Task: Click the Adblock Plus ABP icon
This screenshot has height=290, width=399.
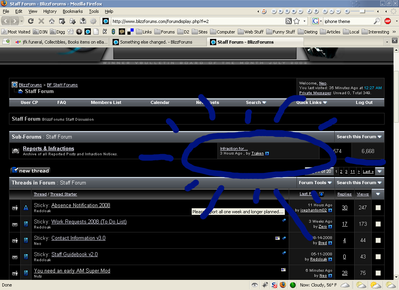Action: 388,21
